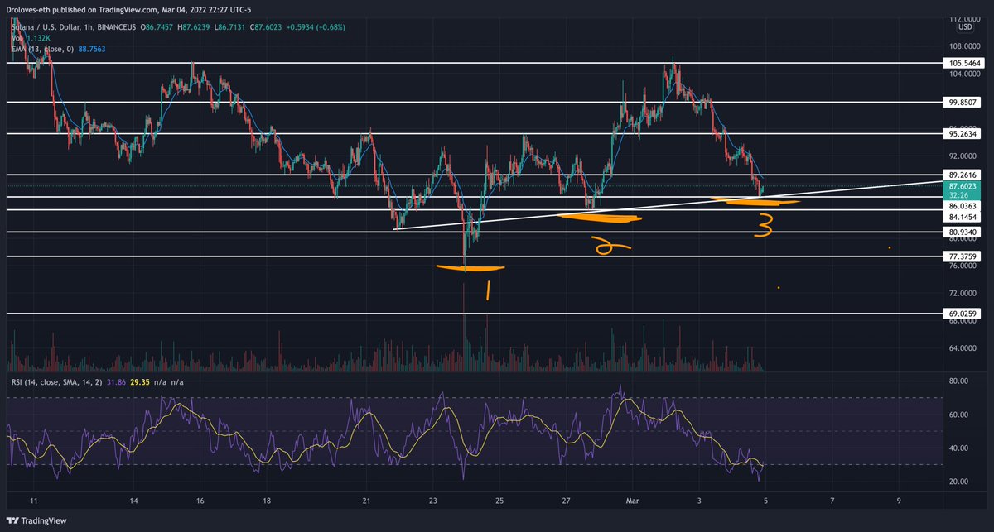Select the Vol 1.132K legend entry

[x=30, y=38]
